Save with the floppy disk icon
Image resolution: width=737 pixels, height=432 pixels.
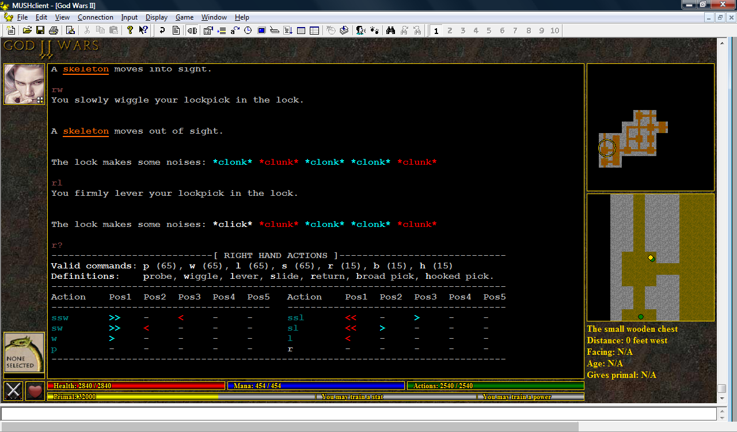(x=40, y=31)
